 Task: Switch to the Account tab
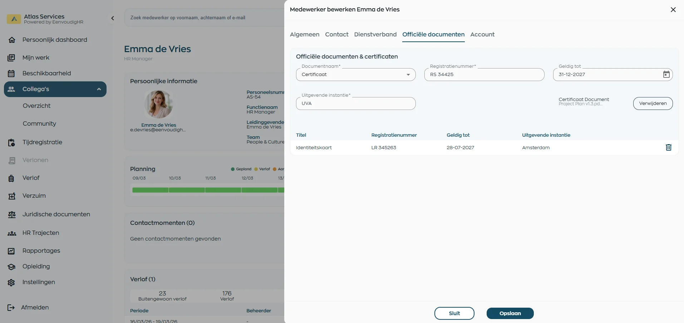pyautogui.click(x=482, y=35)
